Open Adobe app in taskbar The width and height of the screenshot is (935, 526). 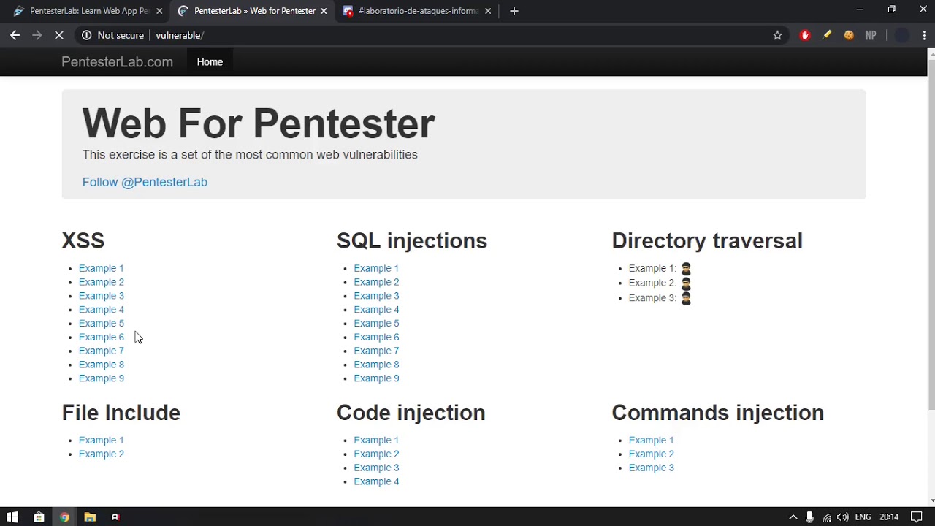pos(115,517)
